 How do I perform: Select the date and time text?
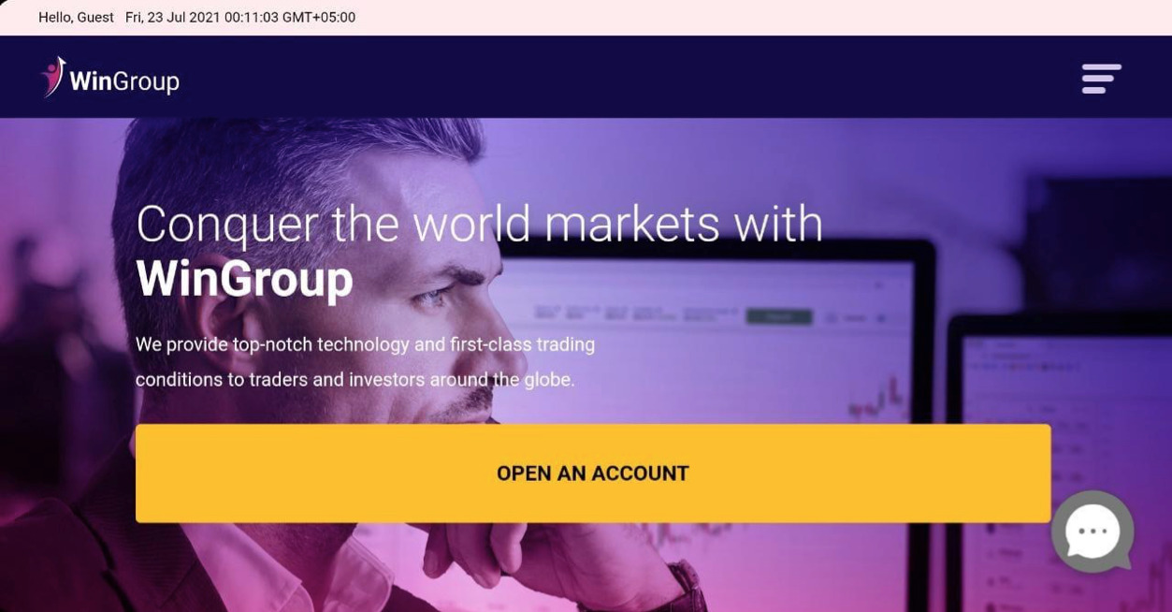coord(240,17)
